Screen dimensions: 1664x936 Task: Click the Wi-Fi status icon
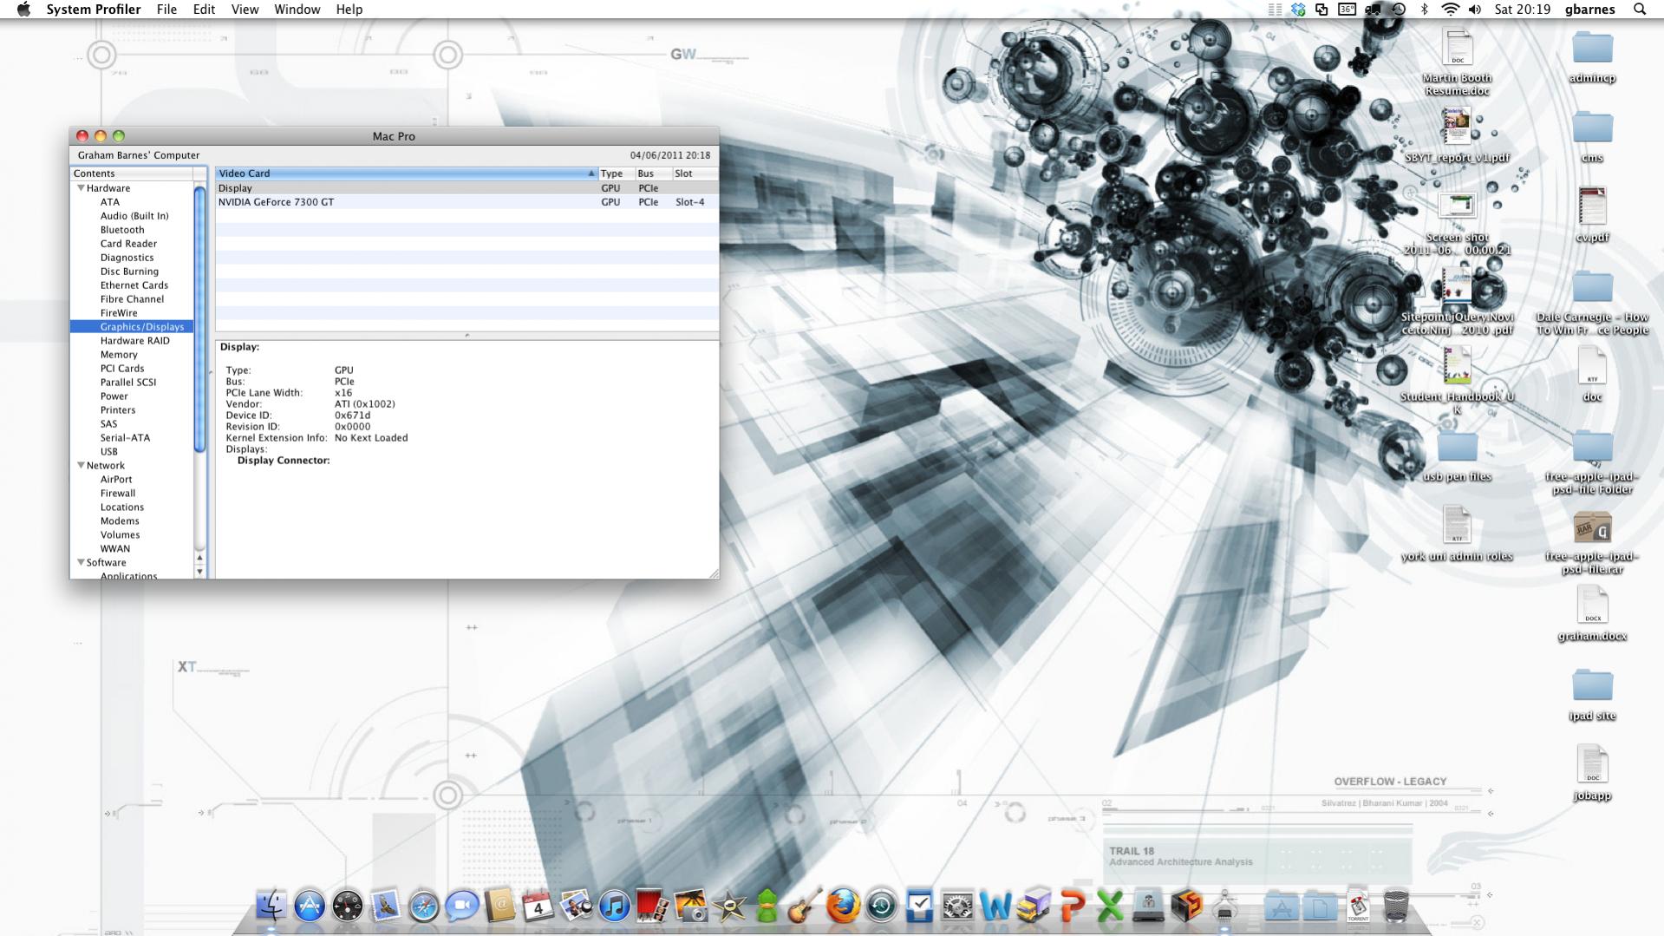pos(1450,10)
